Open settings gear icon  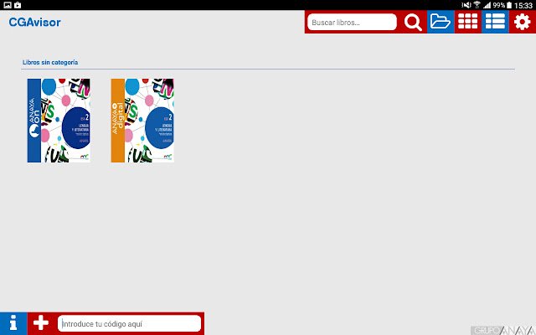click(523, 22)
